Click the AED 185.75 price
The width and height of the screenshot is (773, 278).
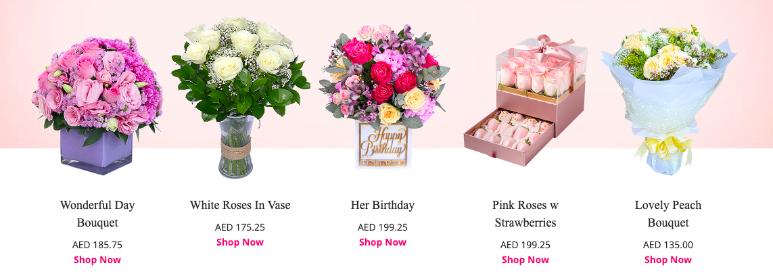(97, 245)
